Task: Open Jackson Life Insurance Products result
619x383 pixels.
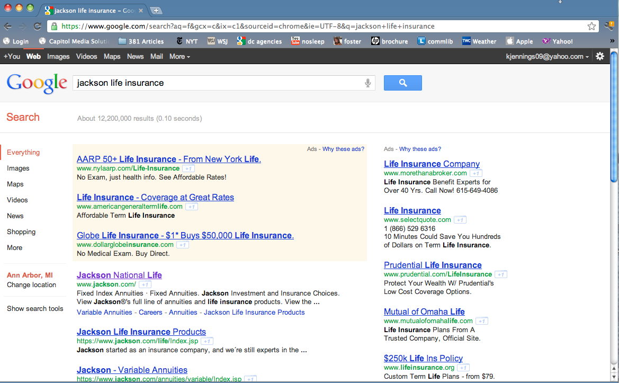Action: (141, 332)
